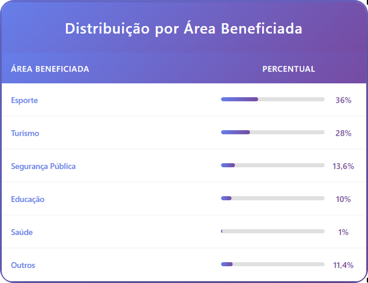Image resolution: width=368 pixels, height=283 pixels.
Task: Click the Saúde progress bar
Action: (x=273, y=231)
